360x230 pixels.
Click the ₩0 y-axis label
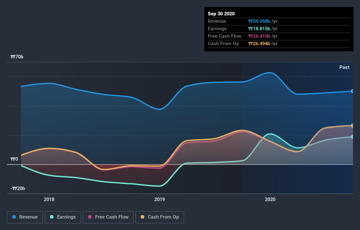click(14, 159)
